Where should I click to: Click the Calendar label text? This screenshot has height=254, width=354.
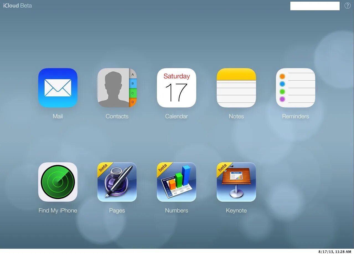pyautogui.click(x=177, y=116)
